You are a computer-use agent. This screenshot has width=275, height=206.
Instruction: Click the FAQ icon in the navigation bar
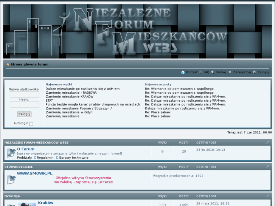pos(200,72)
